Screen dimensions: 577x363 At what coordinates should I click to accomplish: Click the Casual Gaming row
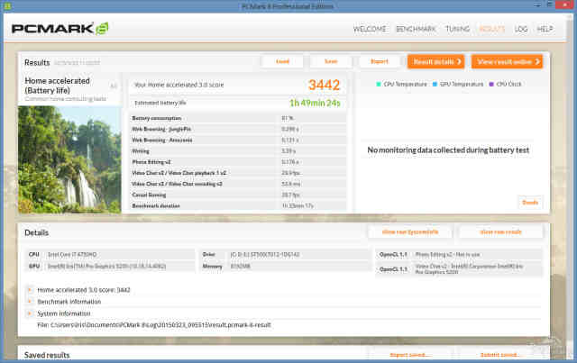[x=238, y=195]
